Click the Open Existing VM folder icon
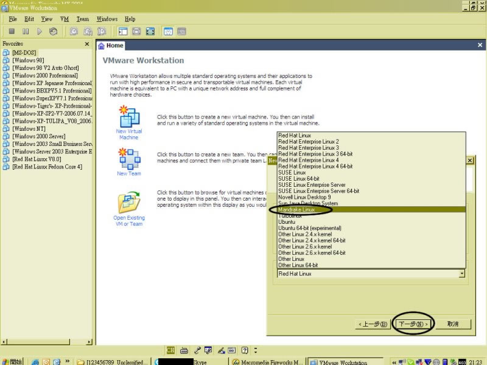The image size is (487, 365). pos(129,202)
